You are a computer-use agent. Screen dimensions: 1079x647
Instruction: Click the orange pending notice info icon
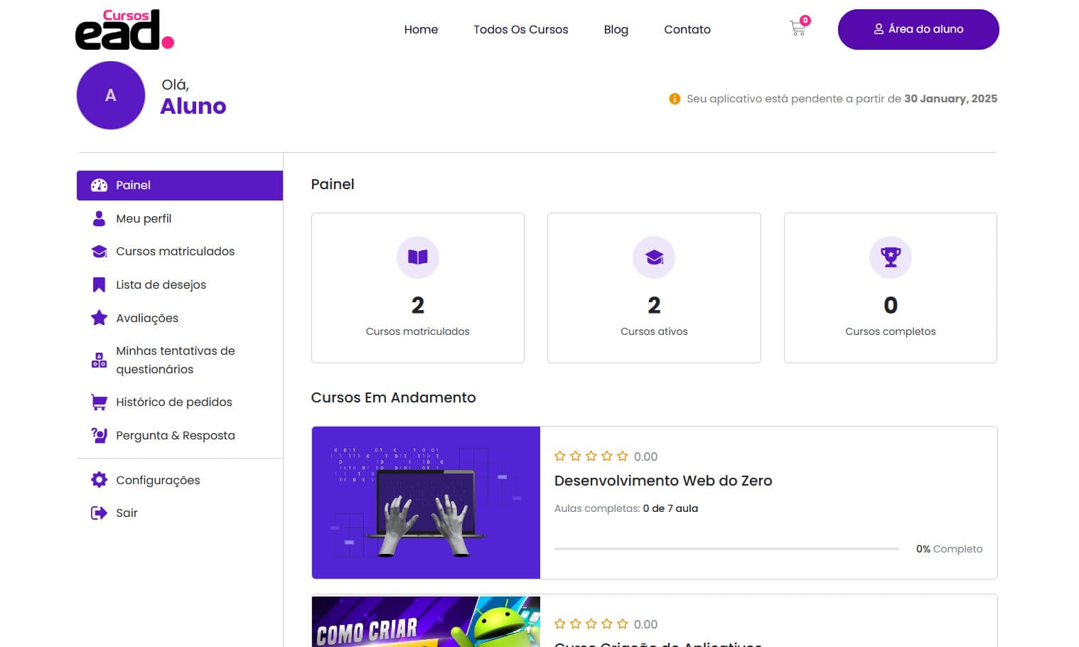[x=675, y=99]
